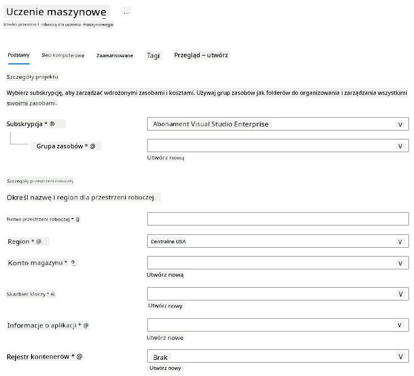Show info tooltip for Rejestr kontenerów
The width and height of the screenshot is (414, 376).
coord(79,357)
